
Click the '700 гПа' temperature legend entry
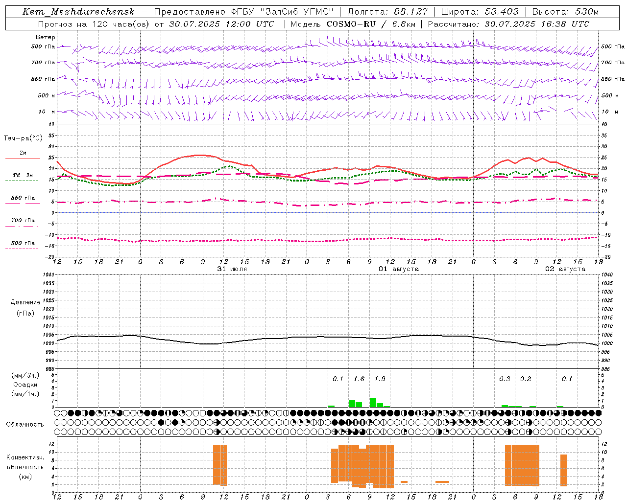point(23,220)
